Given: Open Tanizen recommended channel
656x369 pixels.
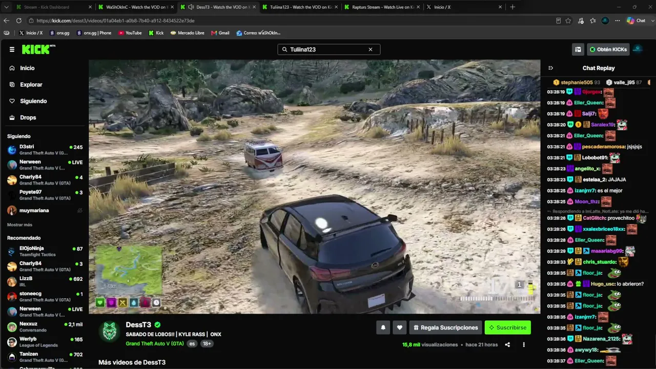Looking at the screenshot, I should 45,357.
